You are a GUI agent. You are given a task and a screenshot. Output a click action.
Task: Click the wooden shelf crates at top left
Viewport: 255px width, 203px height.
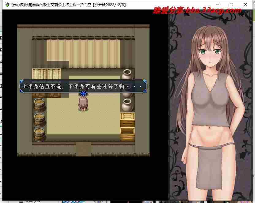click(46, 74)
